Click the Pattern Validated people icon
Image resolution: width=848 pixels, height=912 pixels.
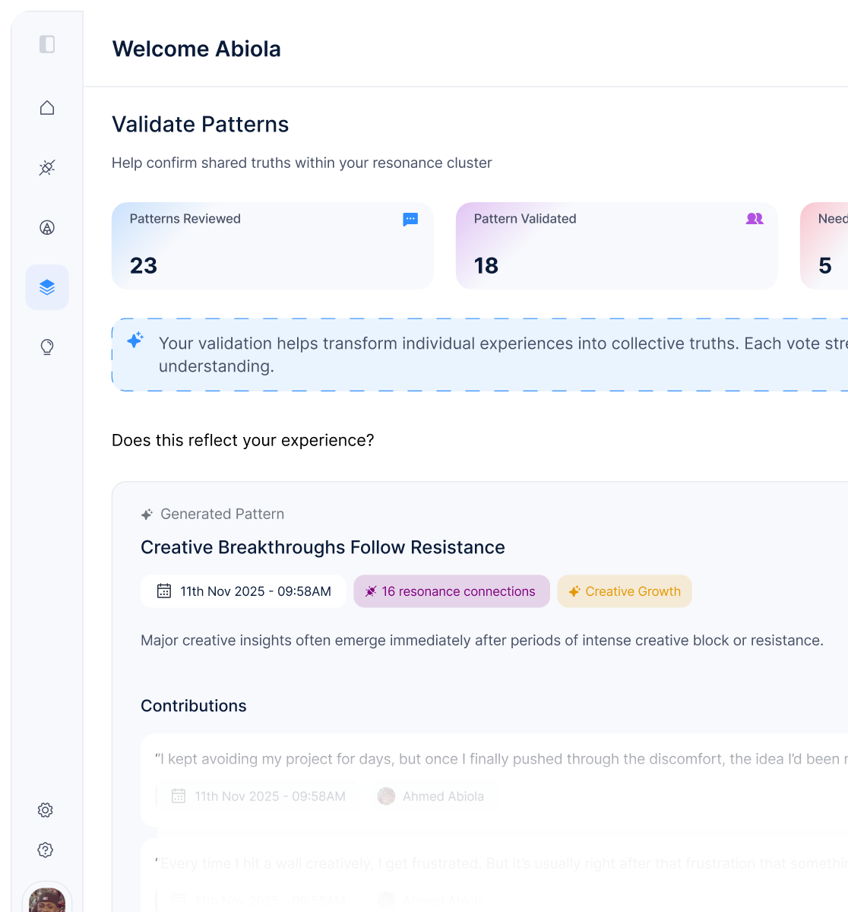pos(755,219)
